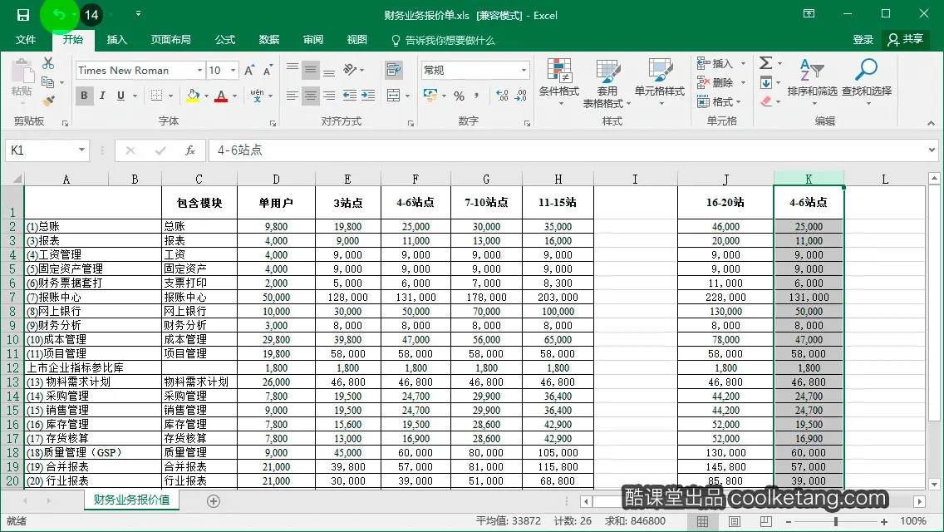Click the Wrap Text icon
Image resolution: width=944 pixels, height=532 pixels.
tap(394, 70)
